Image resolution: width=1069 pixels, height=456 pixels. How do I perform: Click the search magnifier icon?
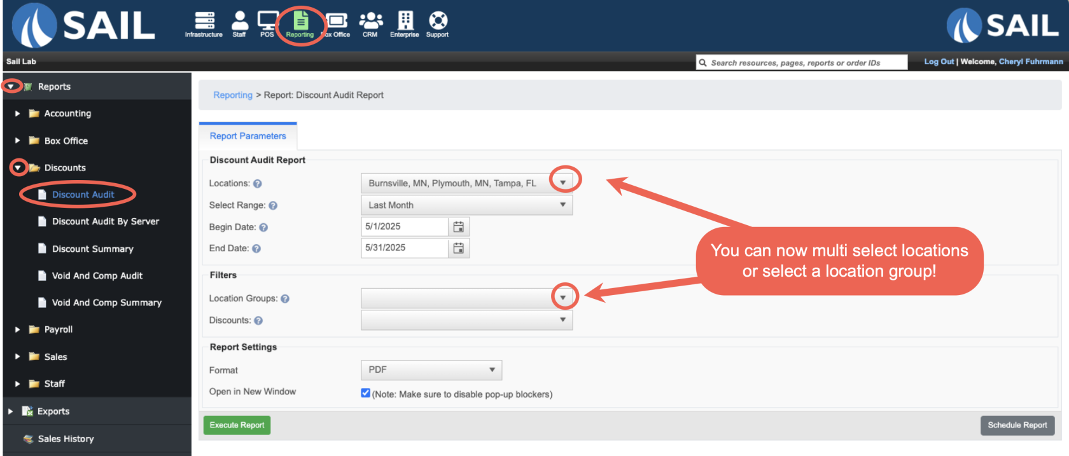pos(703,62)
